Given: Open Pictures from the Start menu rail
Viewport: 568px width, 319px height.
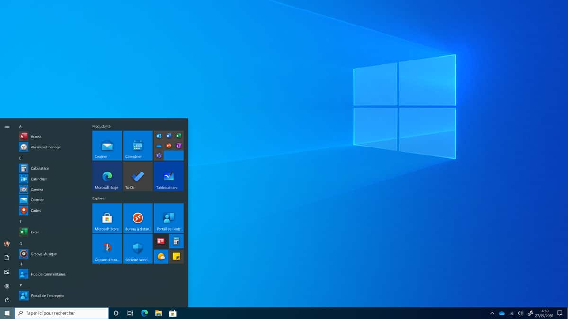Looking at the screenshot, I should point(7,272).
